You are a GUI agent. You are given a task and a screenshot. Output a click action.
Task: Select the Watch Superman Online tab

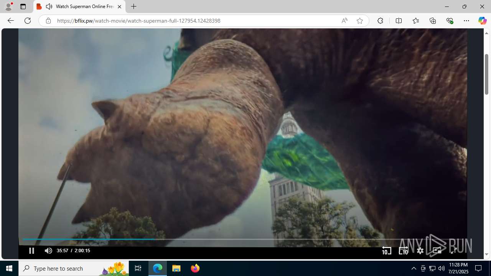click(x=79, y=7)
